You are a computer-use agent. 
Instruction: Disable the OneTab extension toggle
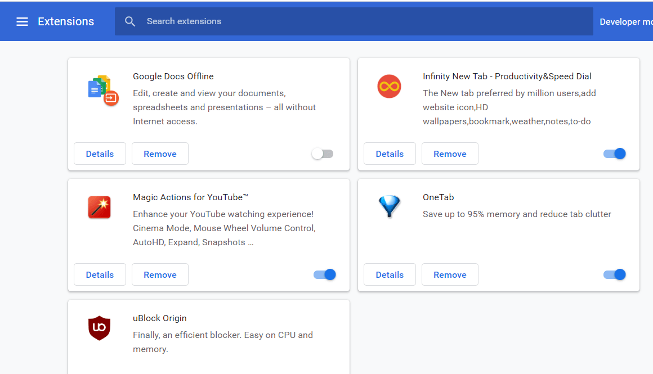pos(615,274)
